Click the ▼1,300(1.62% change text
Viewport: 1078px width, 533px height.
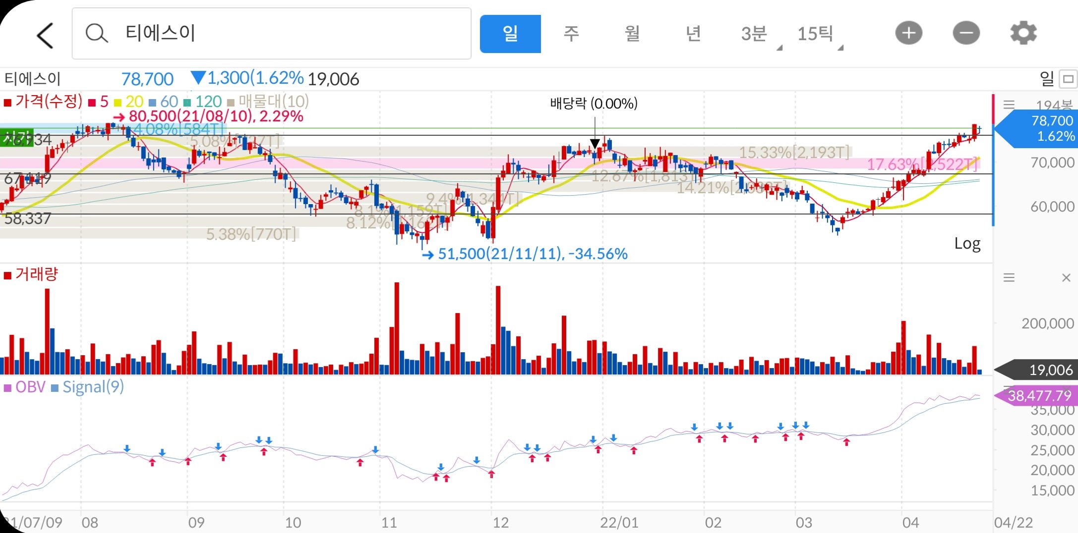tap(247, 78)
